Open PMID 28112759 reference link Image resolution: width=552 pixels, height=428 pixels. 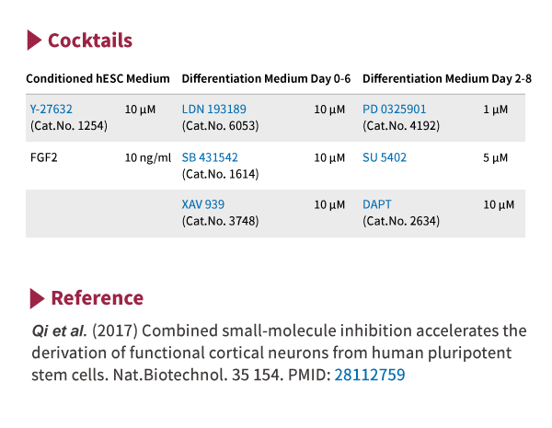pos(370,375)
